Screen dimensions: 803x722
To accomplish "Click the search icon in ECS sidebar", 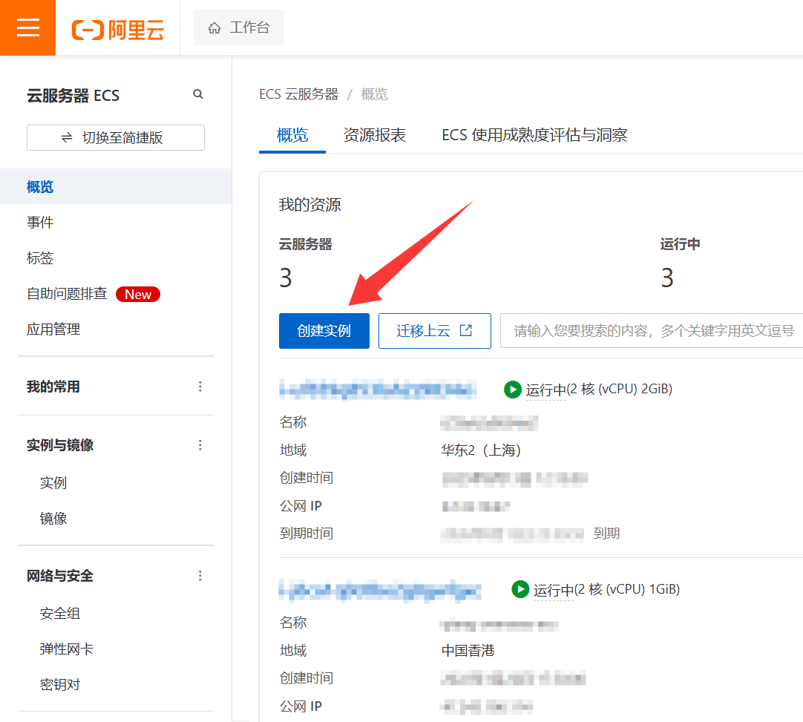I will (x=198, y=94).
